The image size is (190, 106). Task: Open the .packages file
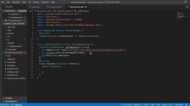11,65
